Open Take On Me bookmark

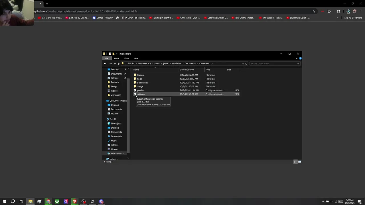[x=243, y=18]
